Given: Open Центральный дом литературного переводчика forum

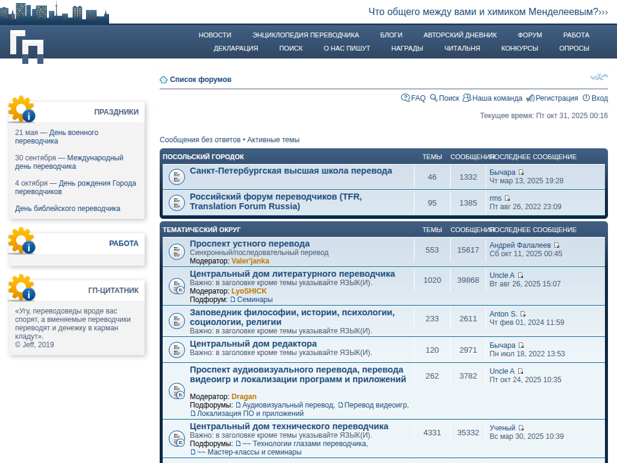Looking at the screenshot, I should click(x=292, y=274).
